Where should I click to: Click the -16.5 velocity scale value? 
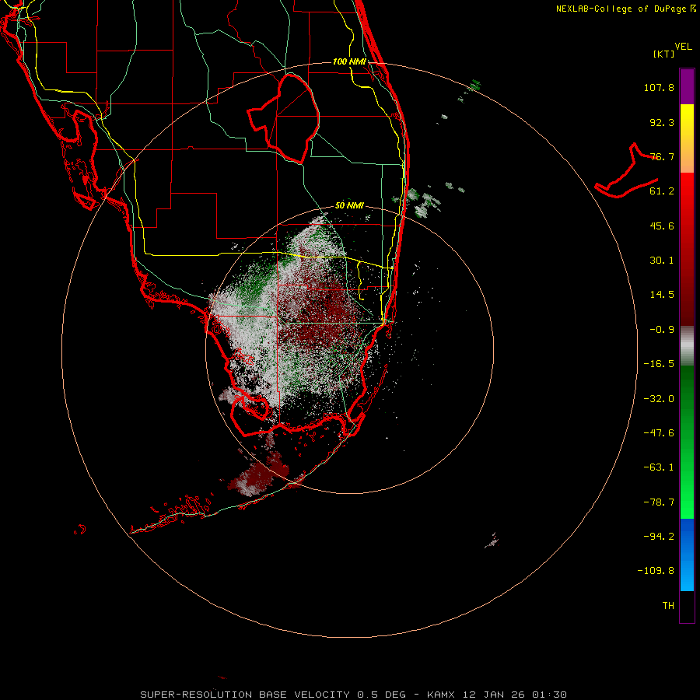659,364
